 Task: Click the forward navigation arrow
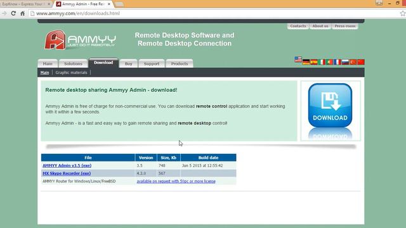click(x=4, y=13)
